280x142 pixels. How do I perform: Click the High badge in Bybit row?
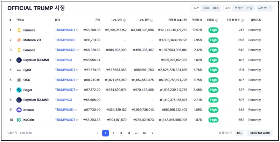click(x=213, y=70)
